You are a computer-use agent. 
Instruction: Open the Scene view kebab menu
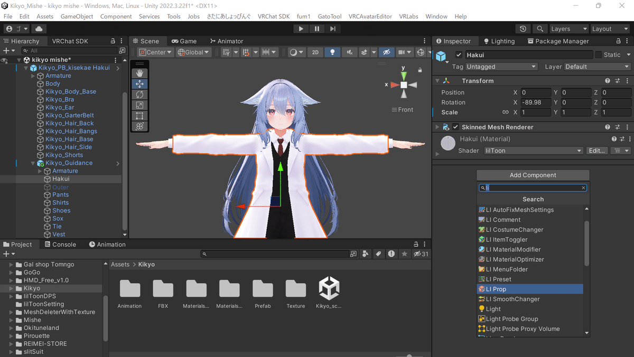point(424,41)
